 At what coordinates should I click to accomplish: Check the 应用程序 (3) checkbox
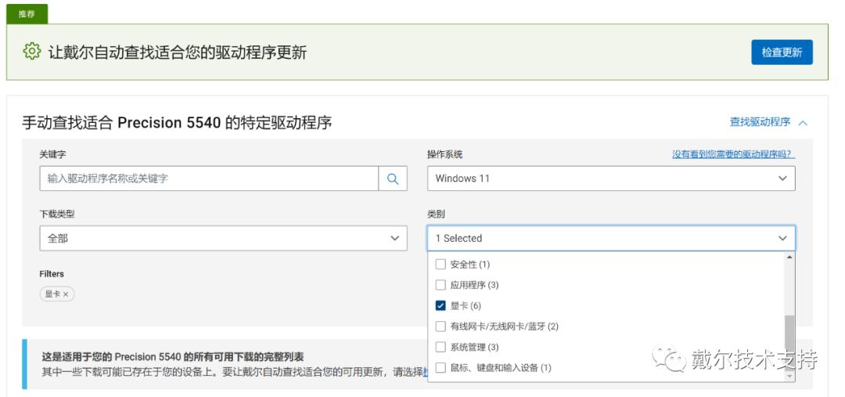pos(440,285)
